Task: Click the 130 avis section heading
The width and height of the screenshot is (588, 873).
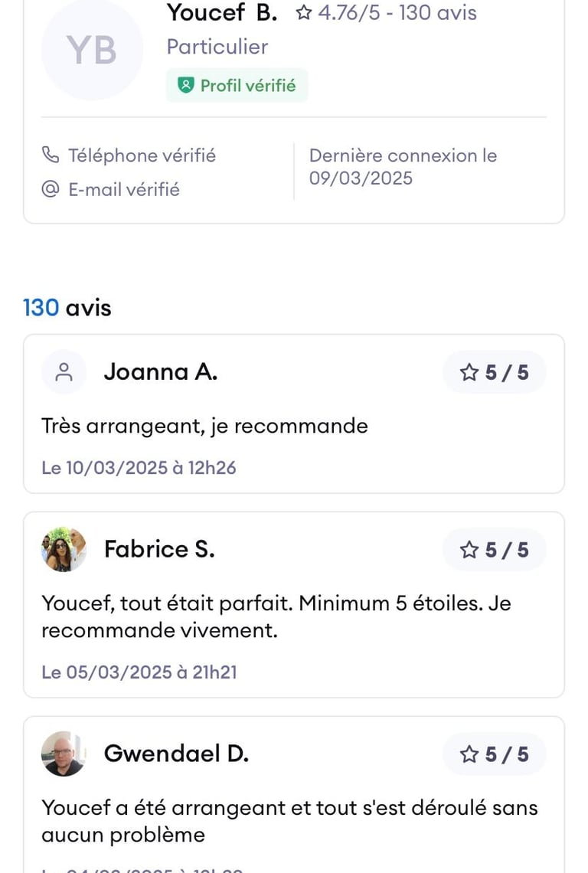Action: 67,308
